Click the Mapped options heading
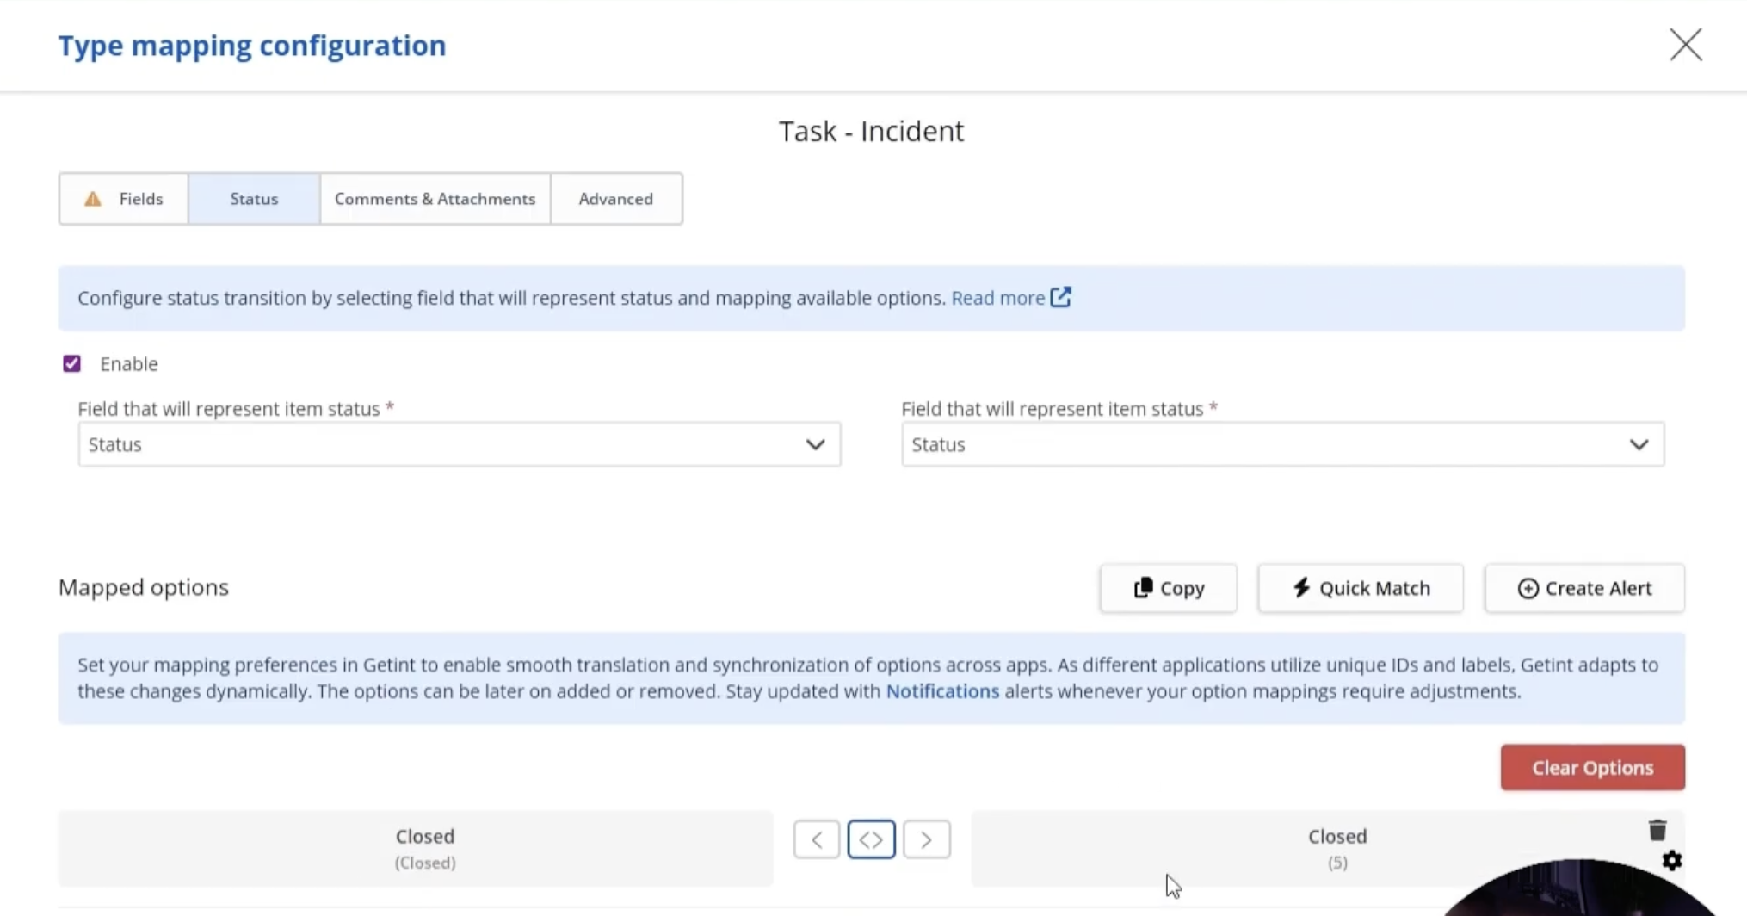The height and width of the screenshot is (916, 1747). point(144,587)
